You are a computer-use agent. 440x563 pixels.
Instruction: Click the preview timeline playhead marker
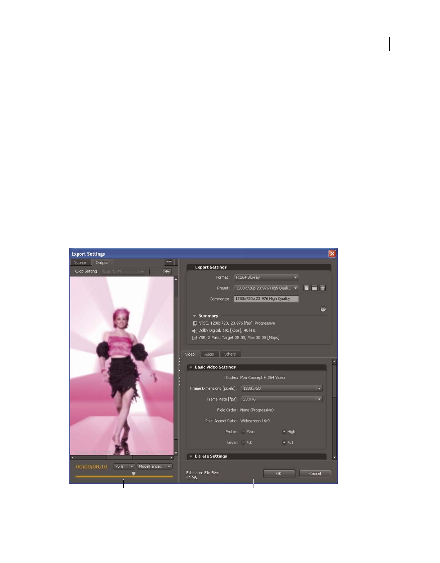click(x=134, y=474)
